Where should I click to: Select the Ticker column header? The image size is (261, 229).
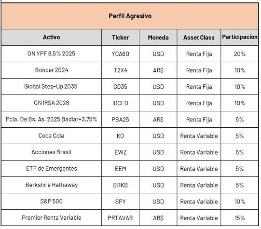coord(120,37)
